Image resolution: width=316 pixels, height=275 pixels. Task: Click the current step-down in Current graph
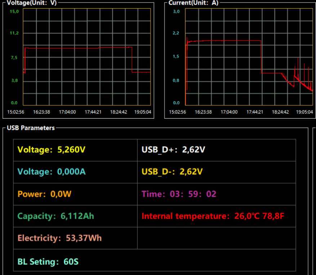261,57
